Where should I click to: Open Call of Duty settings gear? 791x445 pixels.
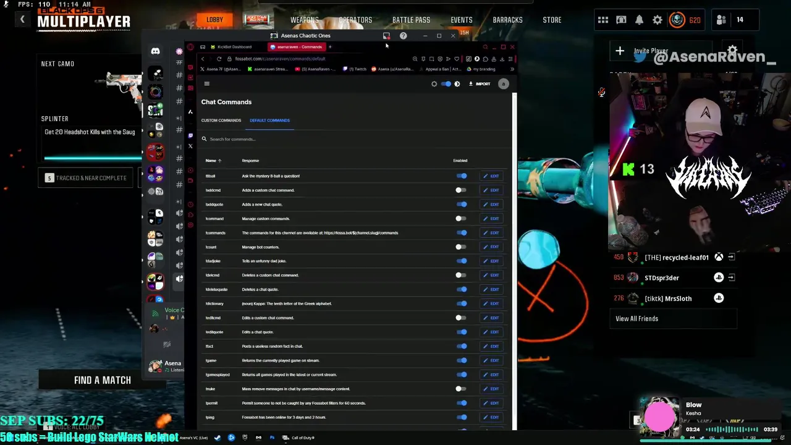click(x=658, y=20)
